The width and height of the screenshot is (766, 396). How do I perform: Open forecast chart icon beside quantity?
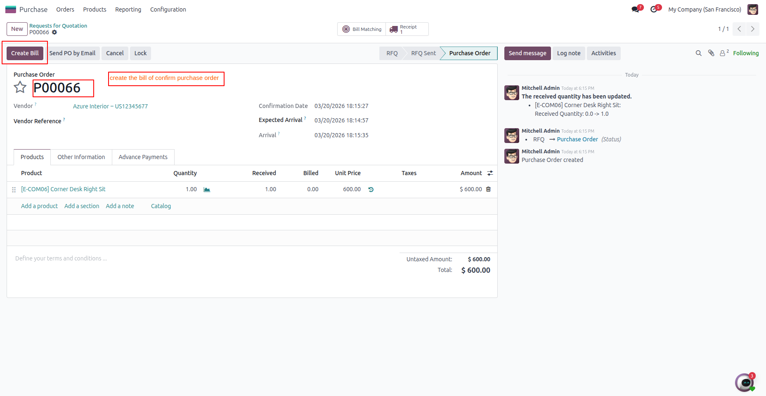[207, 190]
